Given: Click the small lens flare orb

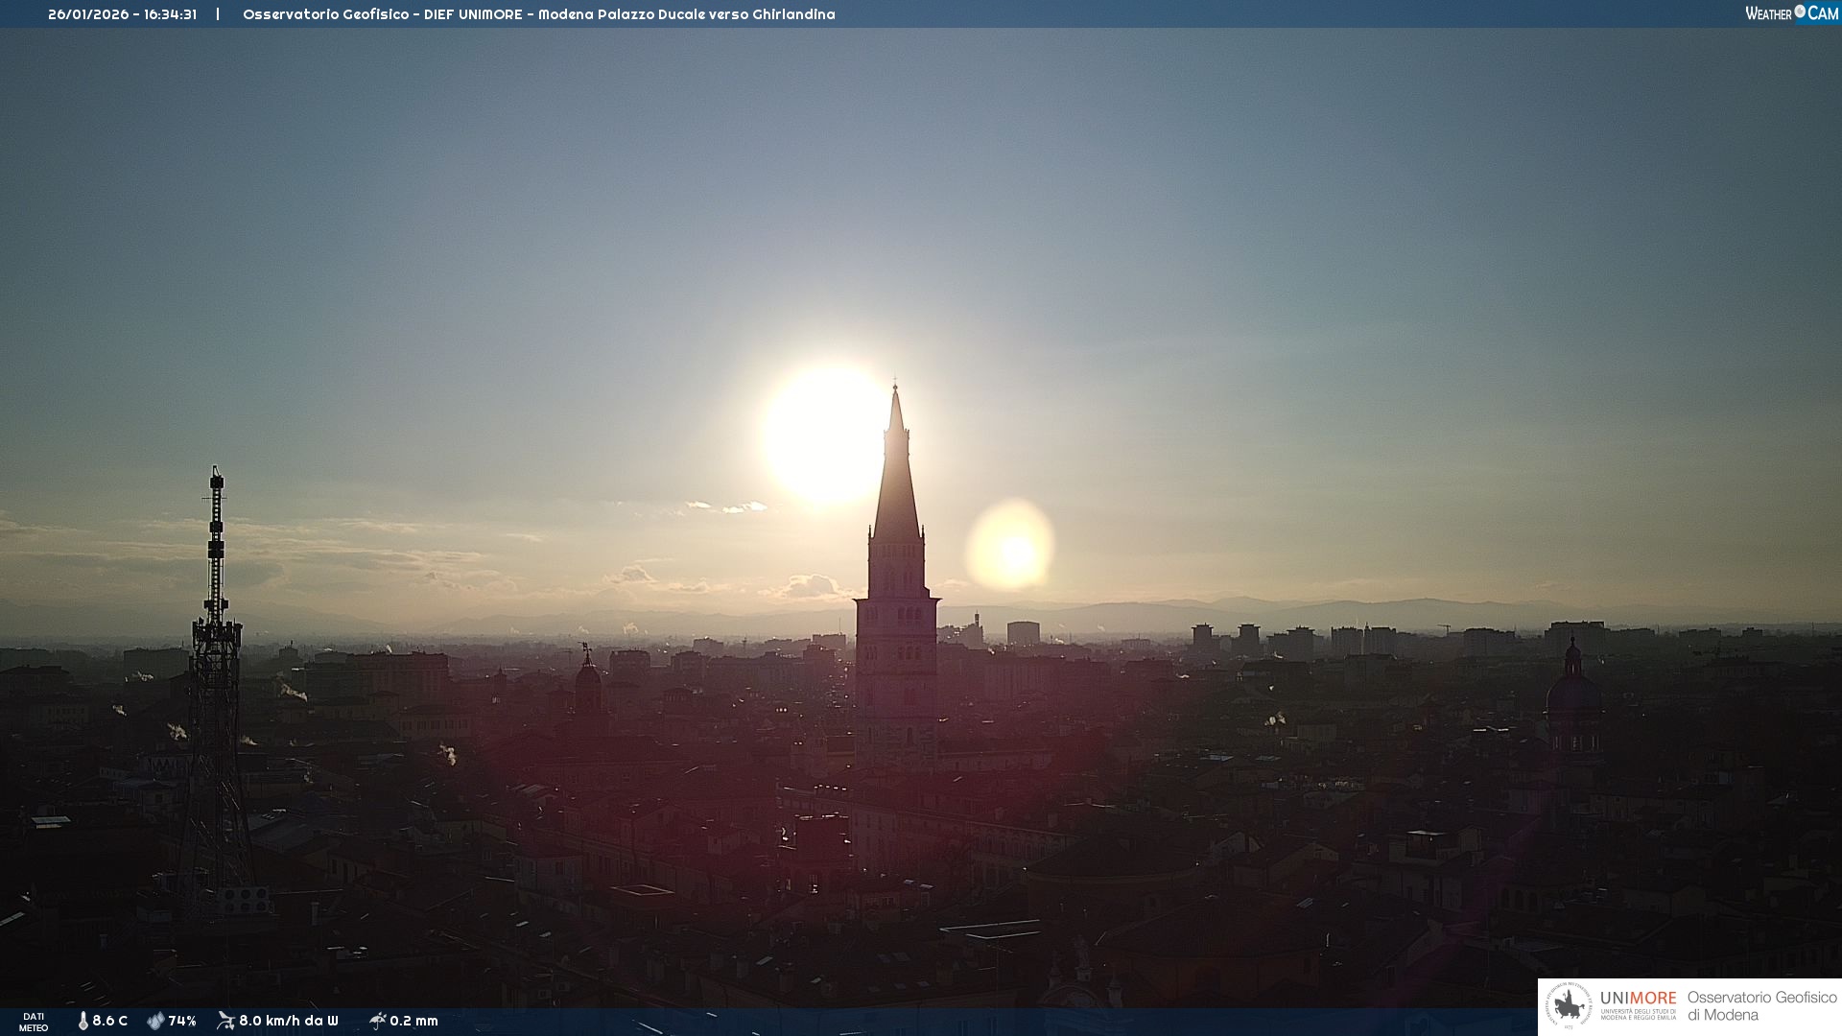Looking at the screenshot, I should (1010, 547).
